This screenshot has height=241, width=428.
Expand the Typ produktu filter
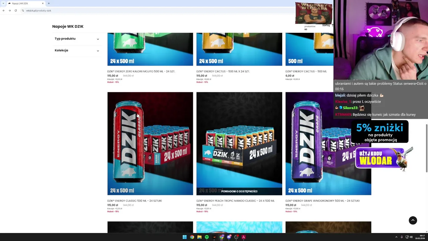pos(77,39)
